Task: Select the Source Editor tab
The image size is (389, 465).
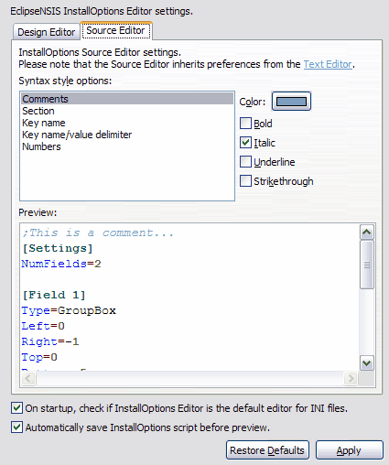Action: pos(115,30)
